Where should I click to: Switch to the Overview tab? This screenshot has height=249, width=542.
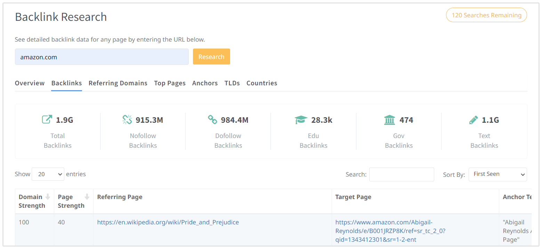[30, 83]
